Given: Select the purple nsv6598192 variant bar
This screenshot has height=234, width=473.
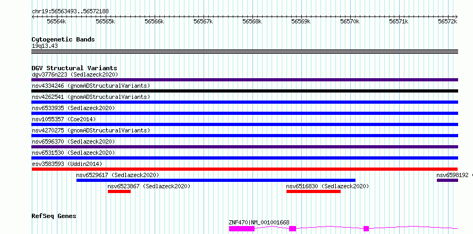Looking at the screenshot, I should pos(447,180).
